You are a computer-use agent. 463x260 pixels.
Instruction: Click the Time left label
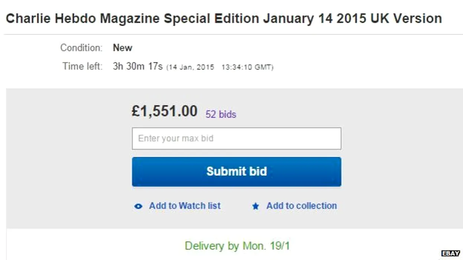coord(82,66)
